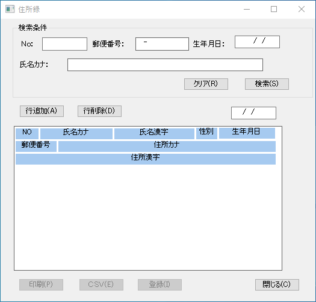Select the 住所カナ header cell

167,146
